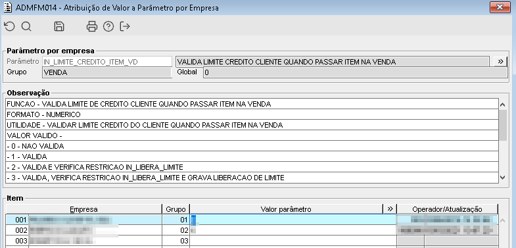
Task: Click the Grupo field showing VENDA
Action: click(107, 72)
